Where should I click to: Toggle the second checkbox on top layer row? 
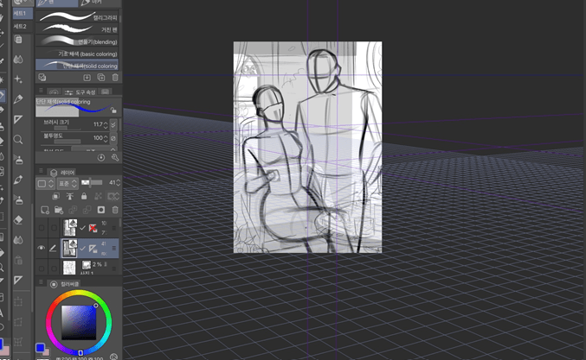click(x=54, y=228)
